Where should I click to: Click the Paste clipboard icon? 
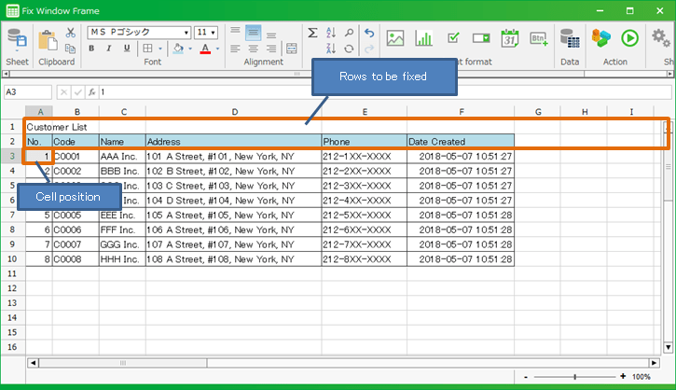(x=48, y=40)
